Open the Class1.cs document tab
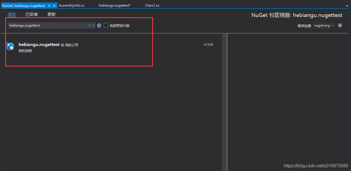 pyautogui.click(x=152, y=5)
